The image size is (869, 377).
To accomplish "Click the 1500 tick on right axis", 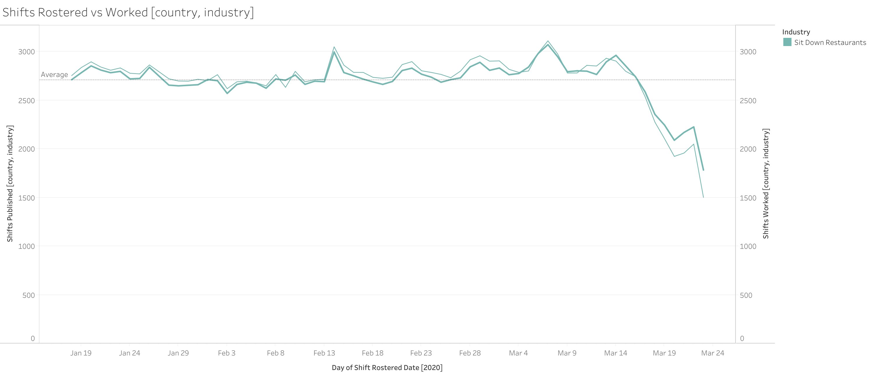I will pos(748,198).
